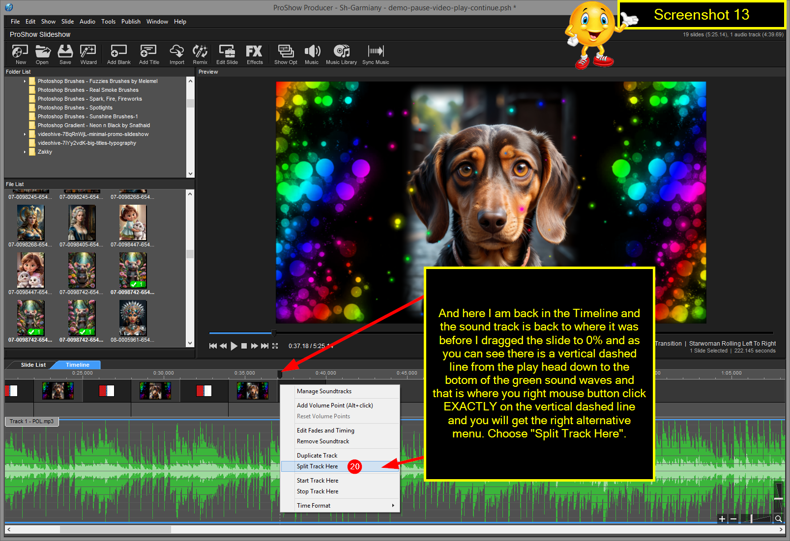Expand the Fuzzies Brushes by Melemel folder

25,81
